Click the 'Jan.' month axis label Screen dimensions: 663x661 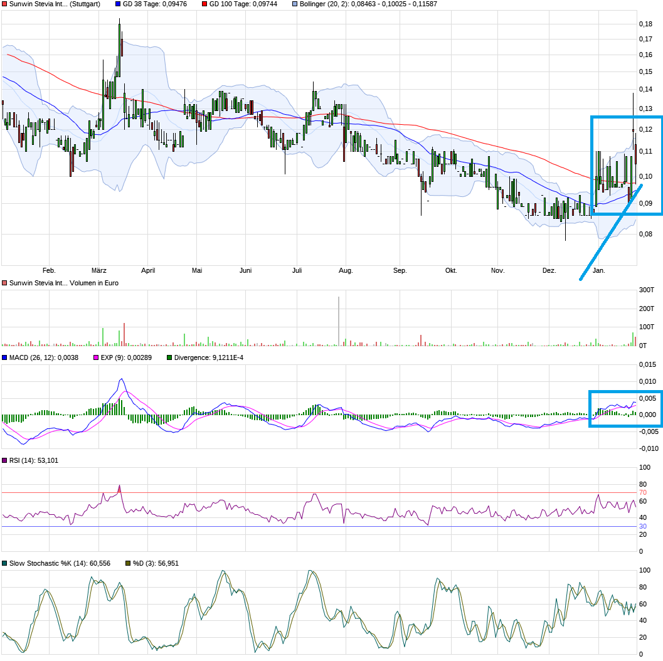[599, 270]
